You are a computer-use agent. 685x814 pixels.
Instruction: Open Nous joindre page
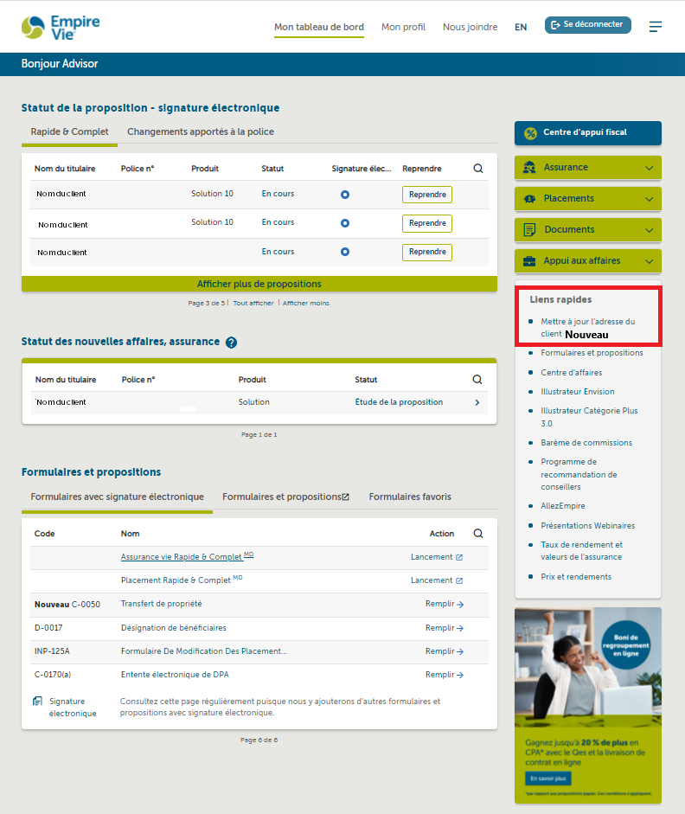[470, 27]
